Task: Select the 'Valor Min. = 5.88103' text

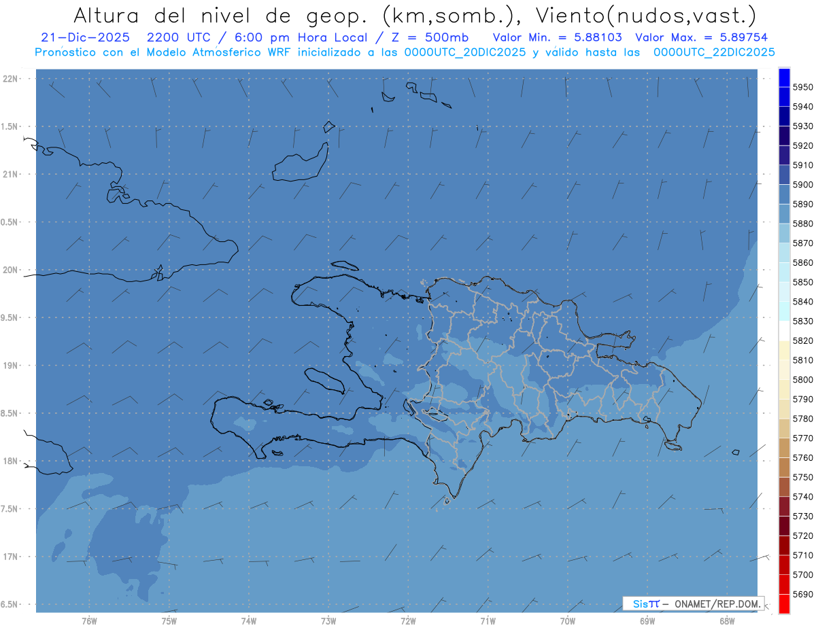Action: point(558,37)
